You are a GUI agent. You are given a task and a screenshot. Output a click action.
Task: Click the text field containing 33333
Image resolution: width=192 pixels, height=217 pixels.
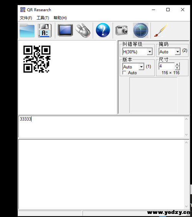click(x=102, y=126)
